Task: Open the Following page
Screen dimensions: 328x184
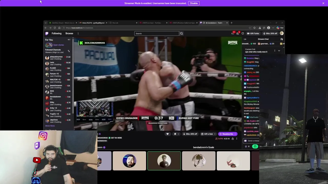Action: [57, 33]
